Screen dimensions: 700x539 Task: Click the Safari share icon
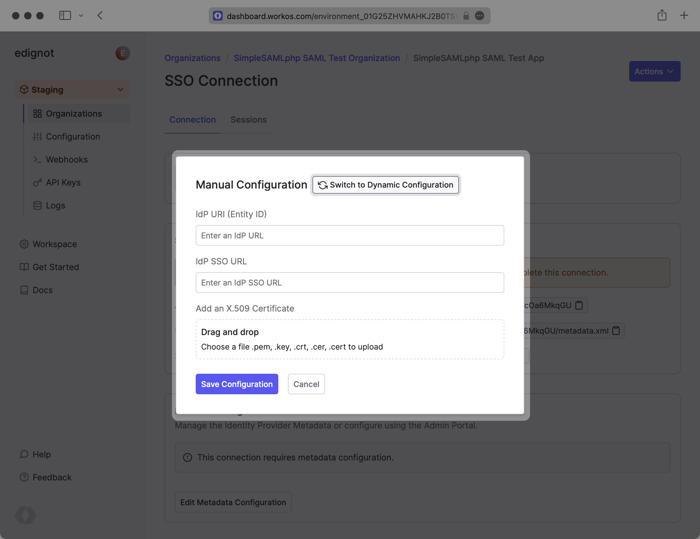click(x=662, y=16)
